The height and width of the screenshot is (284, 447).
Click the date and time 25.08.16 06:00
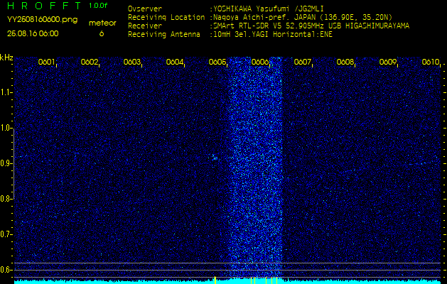pos(33,33)
